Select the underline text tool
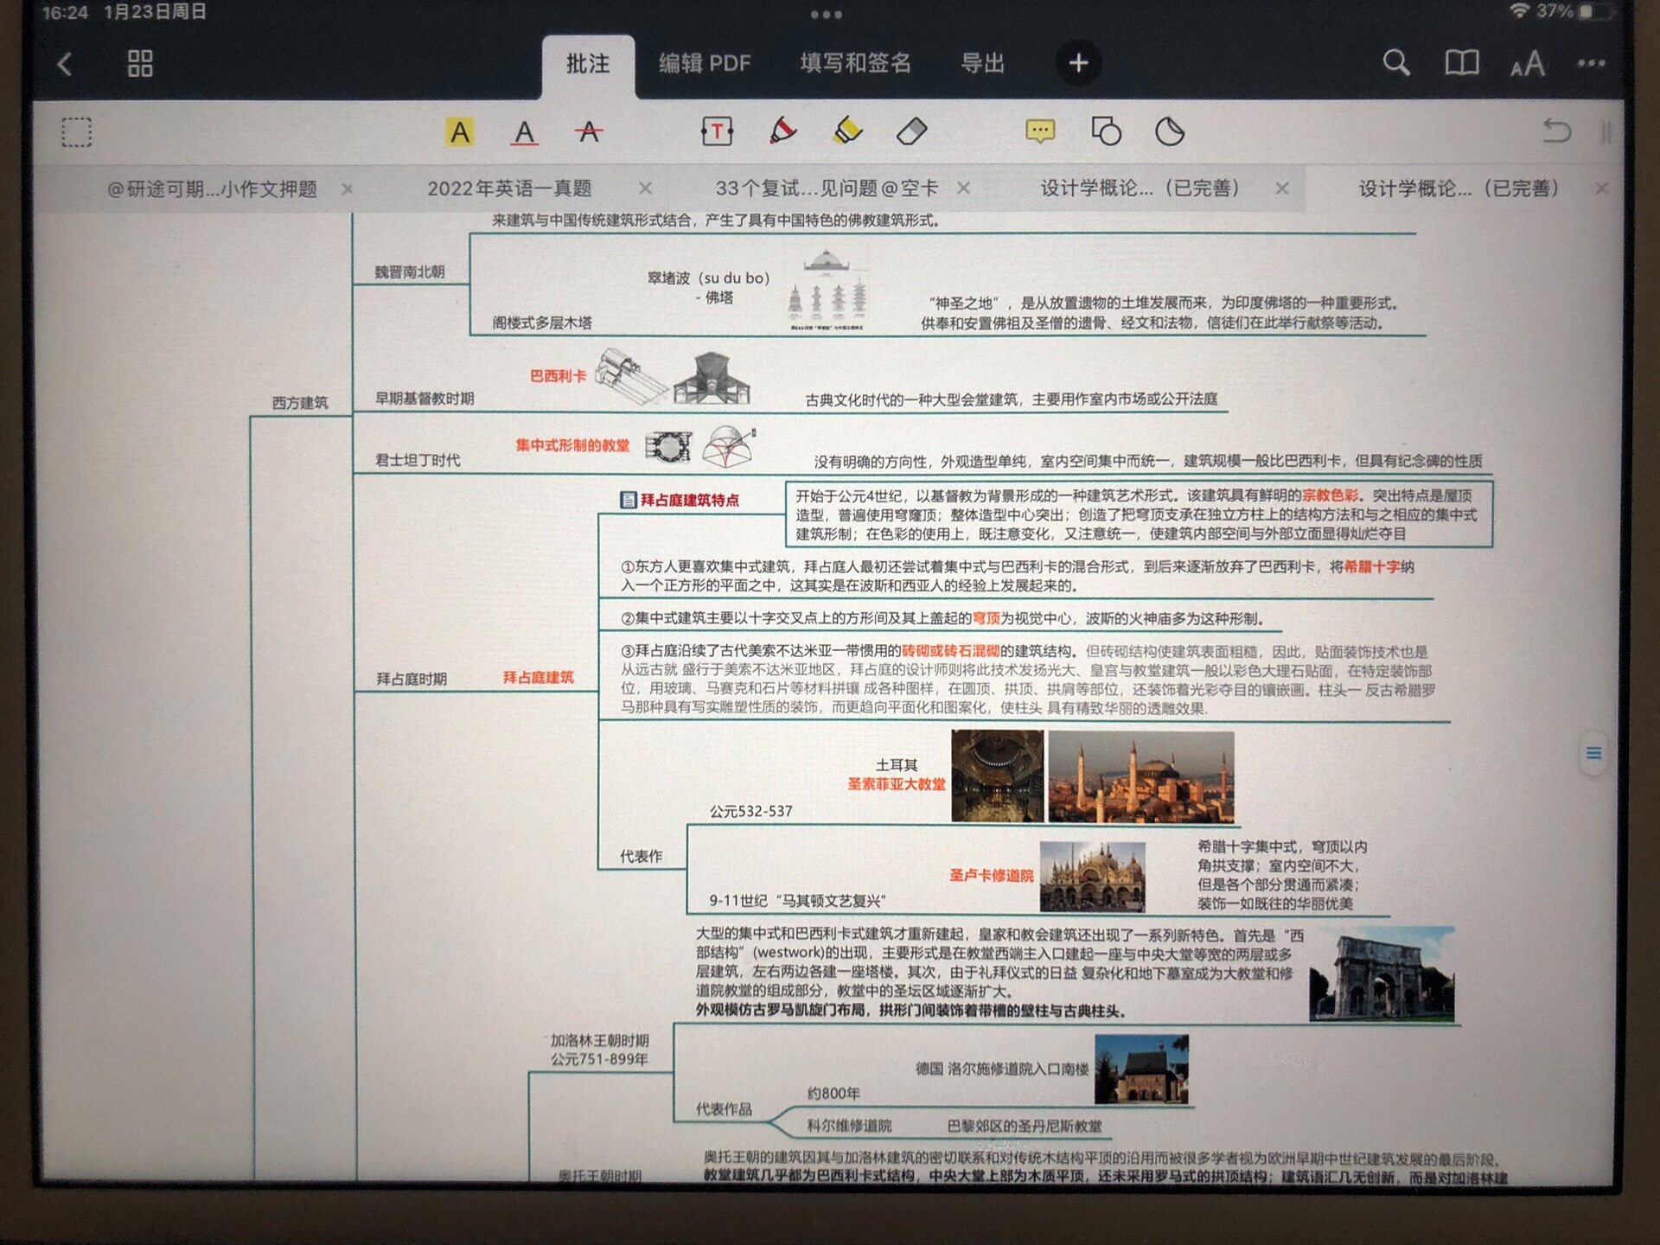 (524, 132)
